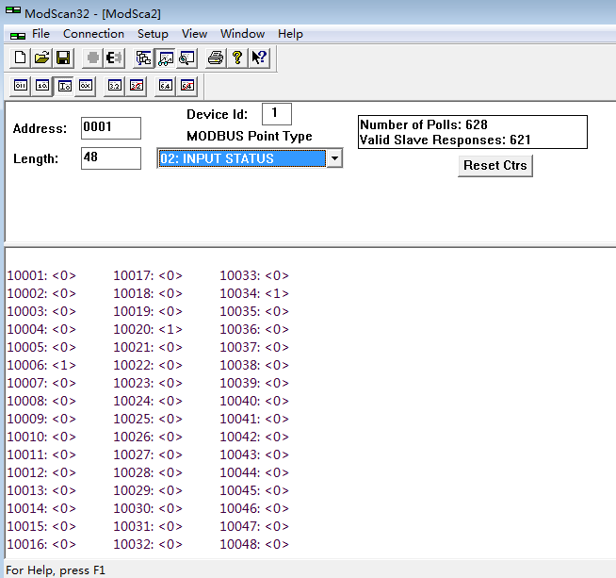Click the ModScan32 title bar app icon
This screenshot has width=616, height=578.
coord(13,10)
